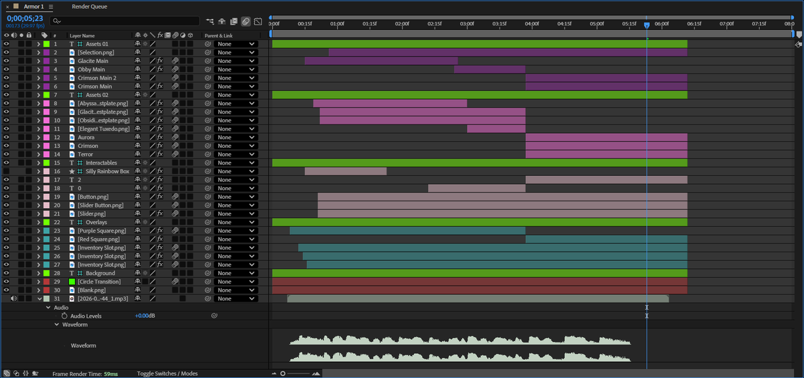
Task: Collapse the Audio property group
Action: 48,307
